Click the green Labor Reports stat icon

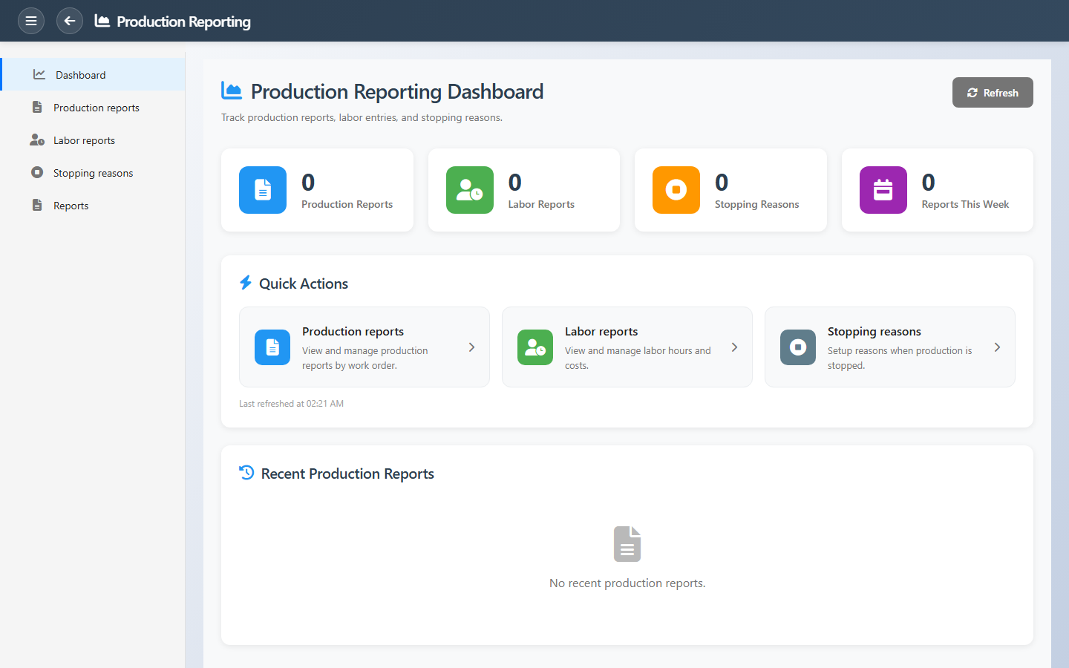coord(469,190)
